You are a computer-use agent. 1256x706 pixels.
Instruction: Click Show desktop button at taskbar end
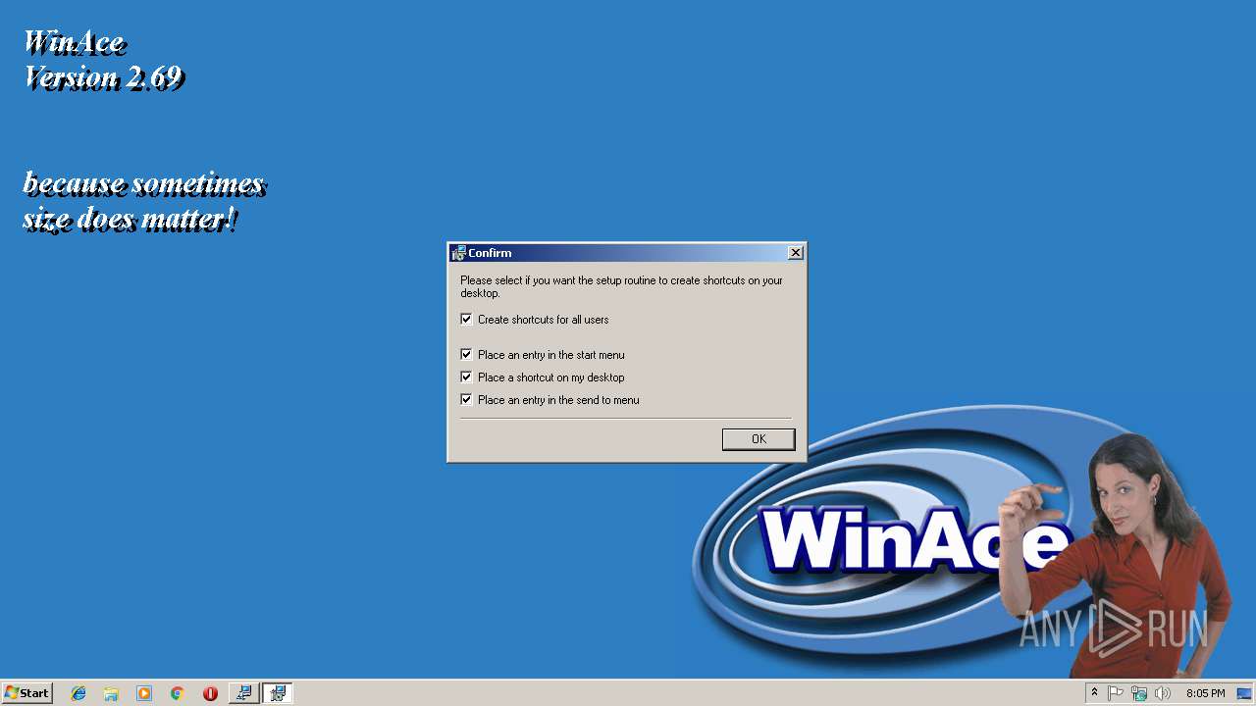[1244, 693]
